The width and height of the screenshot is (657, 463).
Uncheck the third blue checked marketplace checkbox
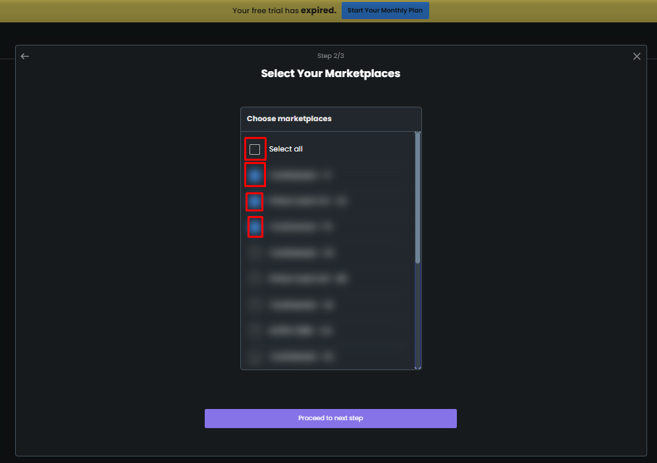[255, 227]
